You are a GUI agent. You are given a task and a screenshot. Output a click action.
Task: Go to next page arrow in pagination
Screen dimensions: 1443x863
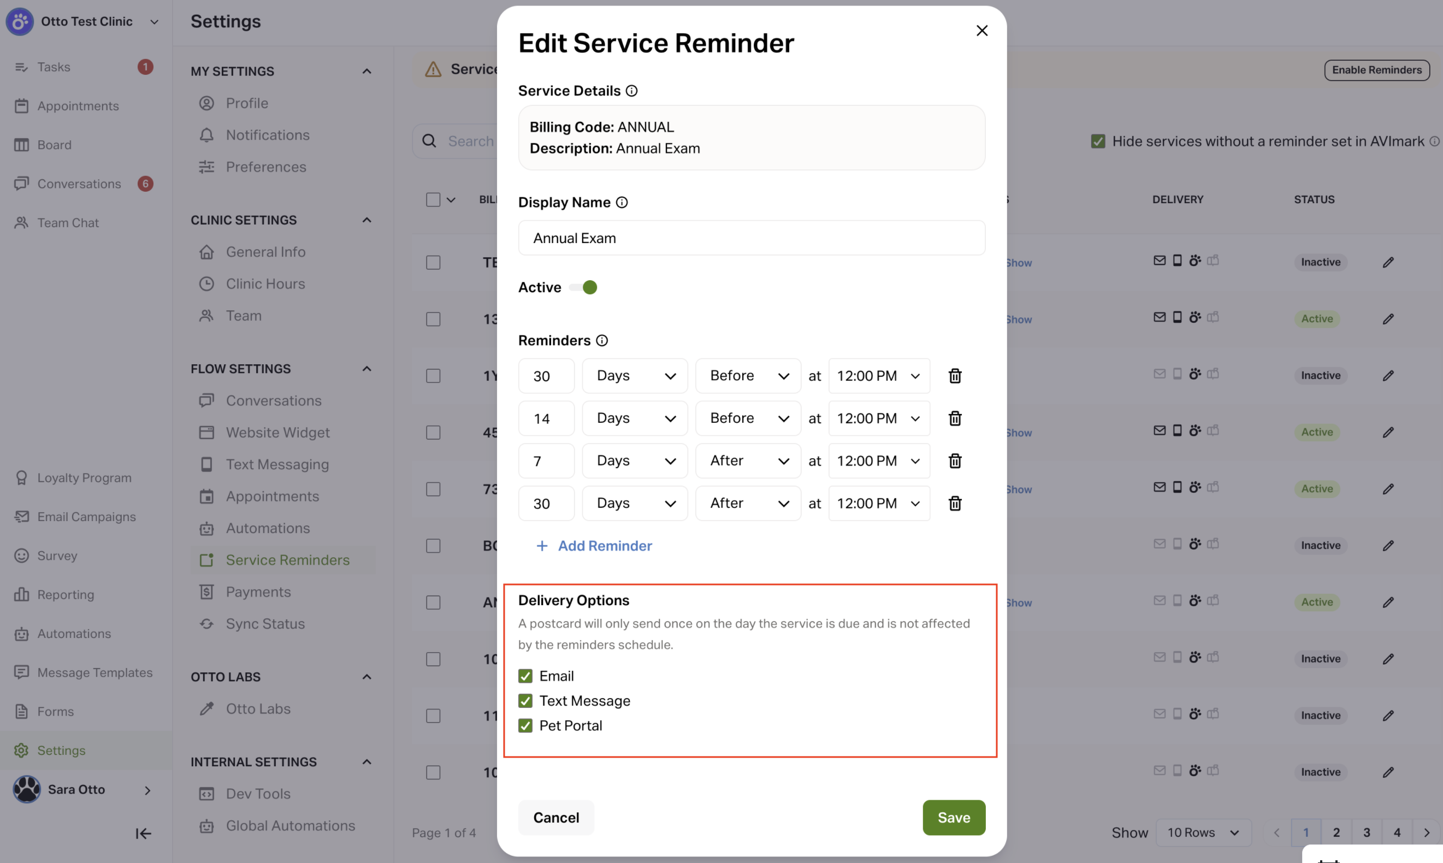1426,833
